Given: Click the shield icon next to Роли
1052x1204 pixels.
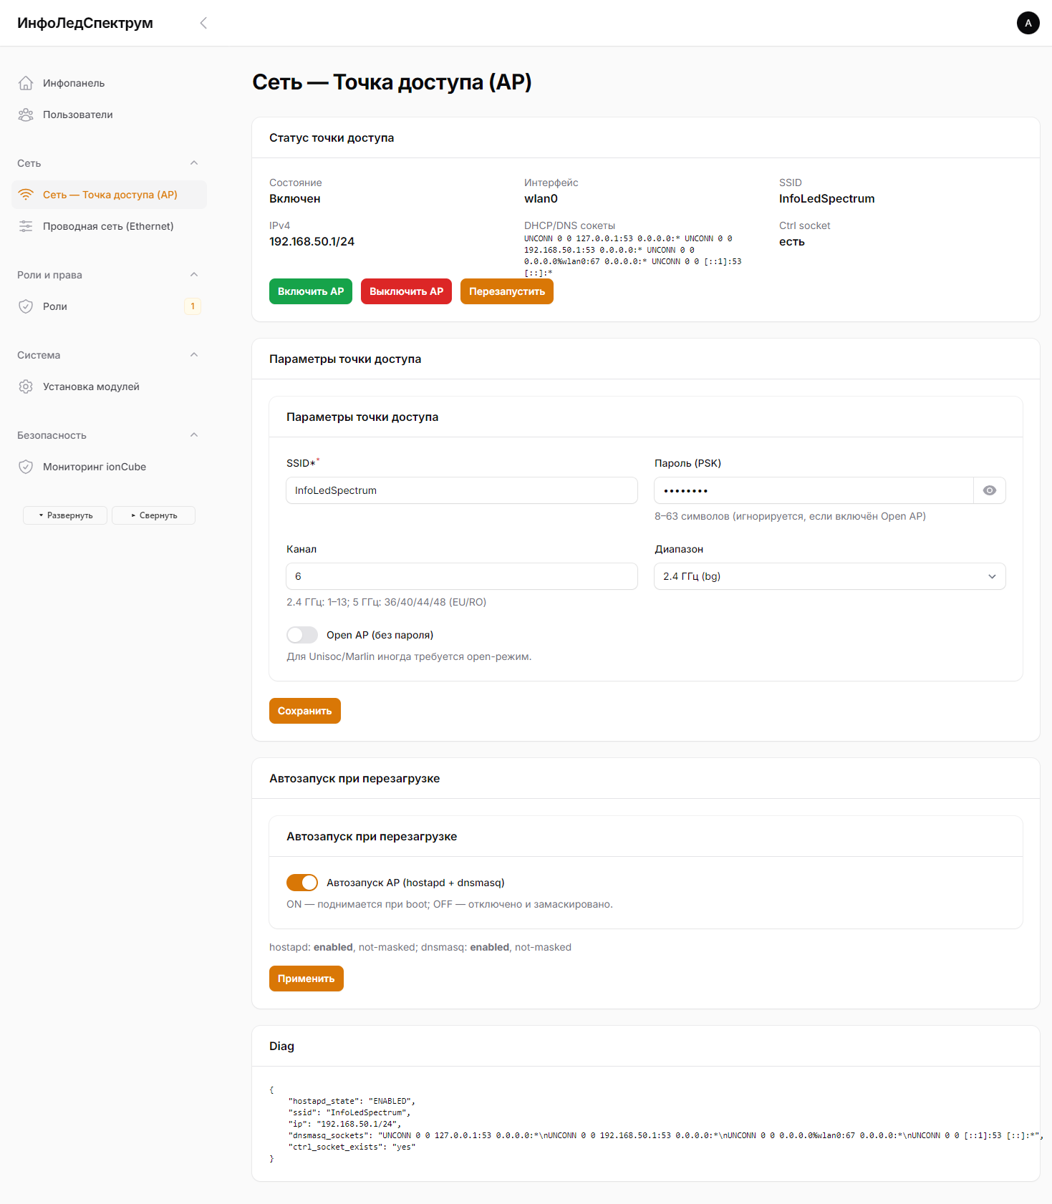Looking at the screenshot, I should coord(26,306).
